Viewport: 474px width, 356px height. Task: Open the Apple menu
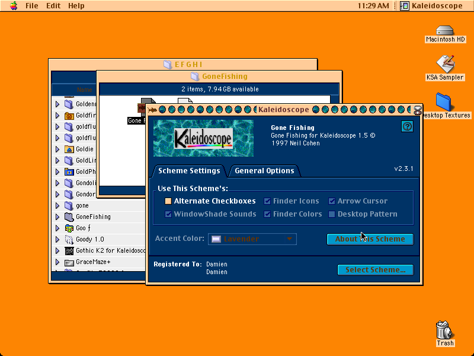[x=14, y=5]
